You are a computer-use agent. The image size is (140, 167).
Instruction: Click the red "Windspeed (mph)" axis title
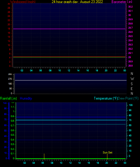pos(23,2)
